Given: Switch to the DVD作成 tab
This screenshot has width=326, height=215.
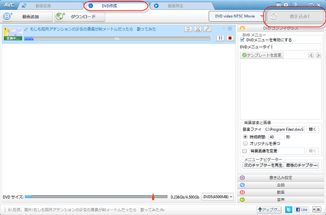Looking at the screenshot, I should 116,6.
